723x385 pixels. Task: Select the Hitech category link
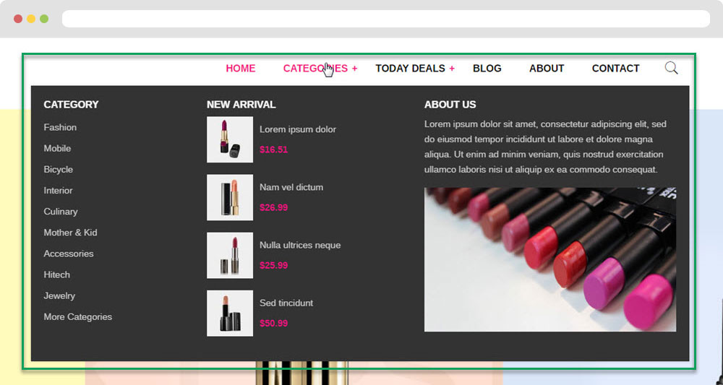click(56, 274)
